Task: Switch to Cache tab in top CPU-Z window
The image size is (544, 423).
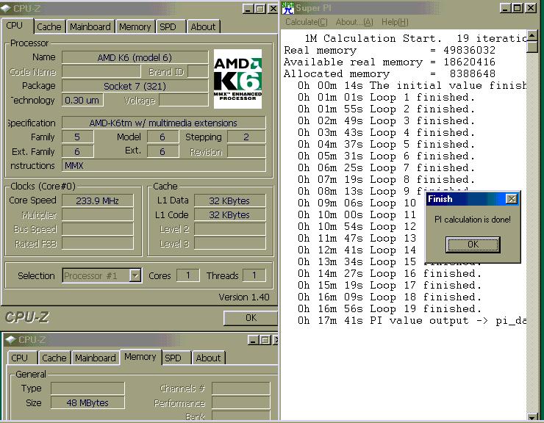Action: point(49,26)
